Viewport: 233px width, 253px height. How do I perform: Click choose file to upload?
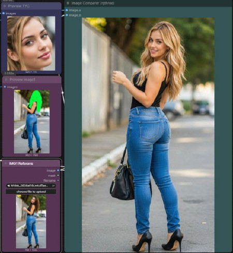coord(31,192)
